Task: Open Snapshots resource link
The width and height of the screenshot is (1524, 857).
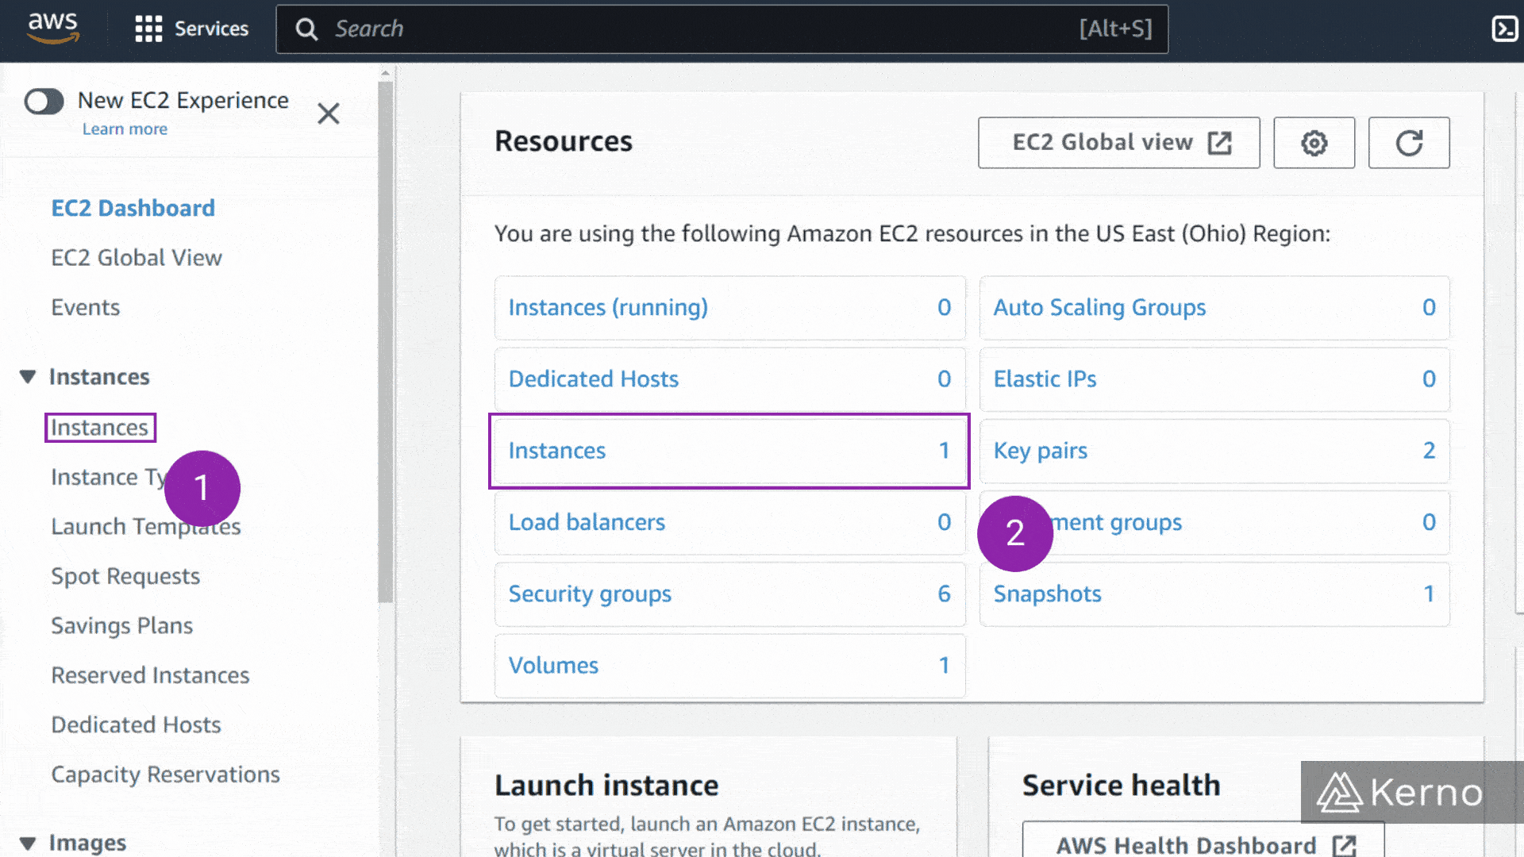Action: click(x=1047, y=594)
